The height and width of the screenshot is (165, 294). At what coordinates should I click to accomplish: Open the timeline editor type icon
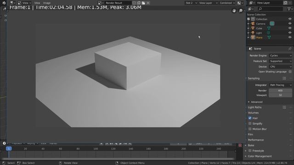[x=4, y=143]
